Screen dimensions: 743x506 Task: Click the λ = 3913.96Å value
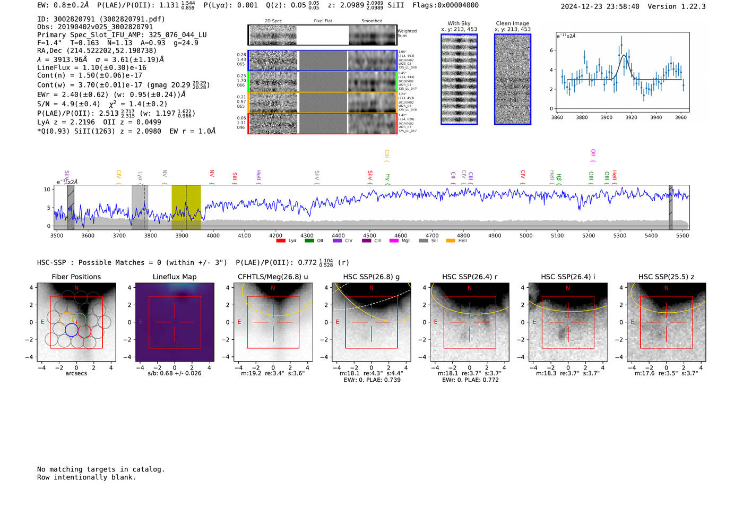coord(63,59)
